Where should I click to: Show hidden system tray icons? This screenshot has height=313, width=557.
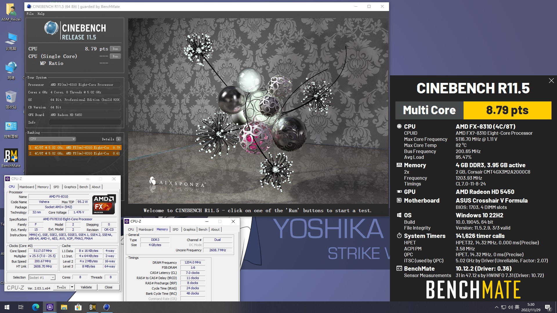point(496,307)
